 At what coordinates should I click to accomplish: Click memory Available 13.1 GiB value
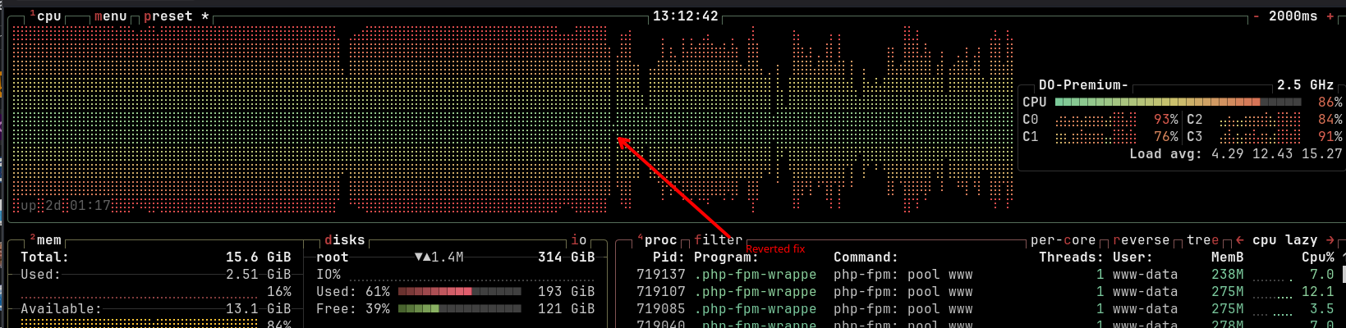[x=259, y=309]
